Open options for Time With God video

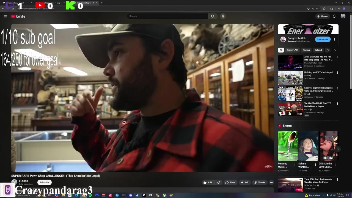(337, 179)
